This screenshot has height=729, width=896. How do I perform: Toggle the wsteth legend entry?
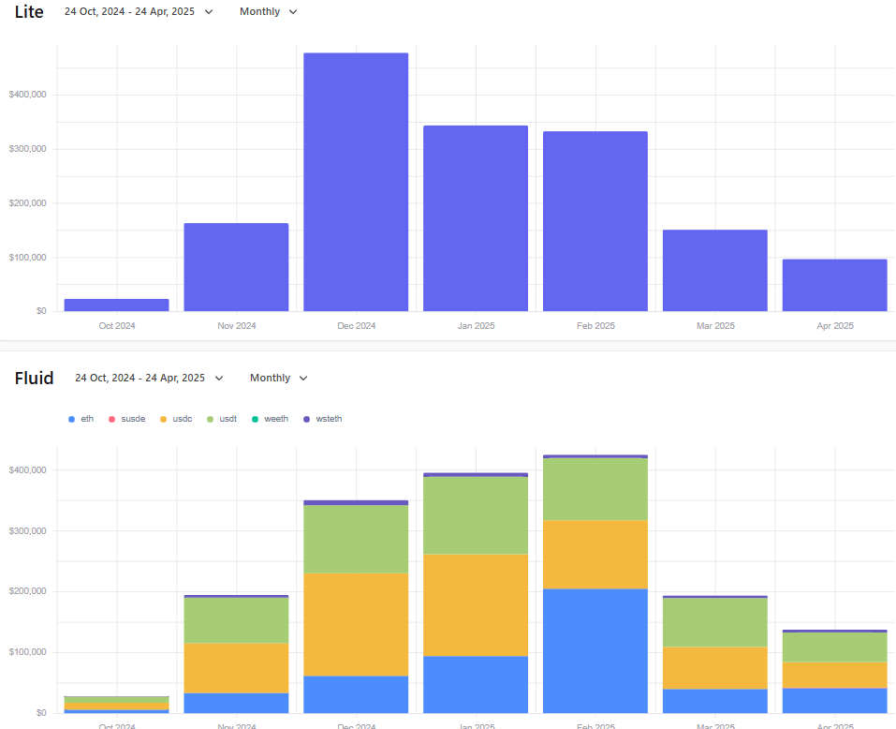pyautogui.click(x=322, y=419)
